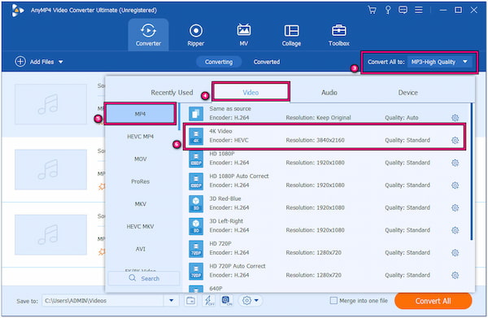Open settings gear for HD 720P Auto Correct

coord(455,275)
